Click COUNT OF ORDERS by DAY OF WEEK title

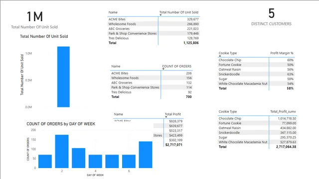(61, 124)
